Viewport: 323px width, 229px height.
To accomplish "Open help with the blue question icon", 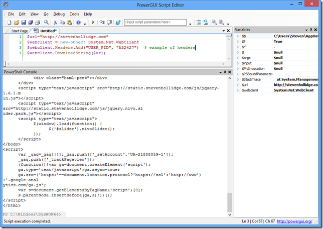I will (78, 22).
